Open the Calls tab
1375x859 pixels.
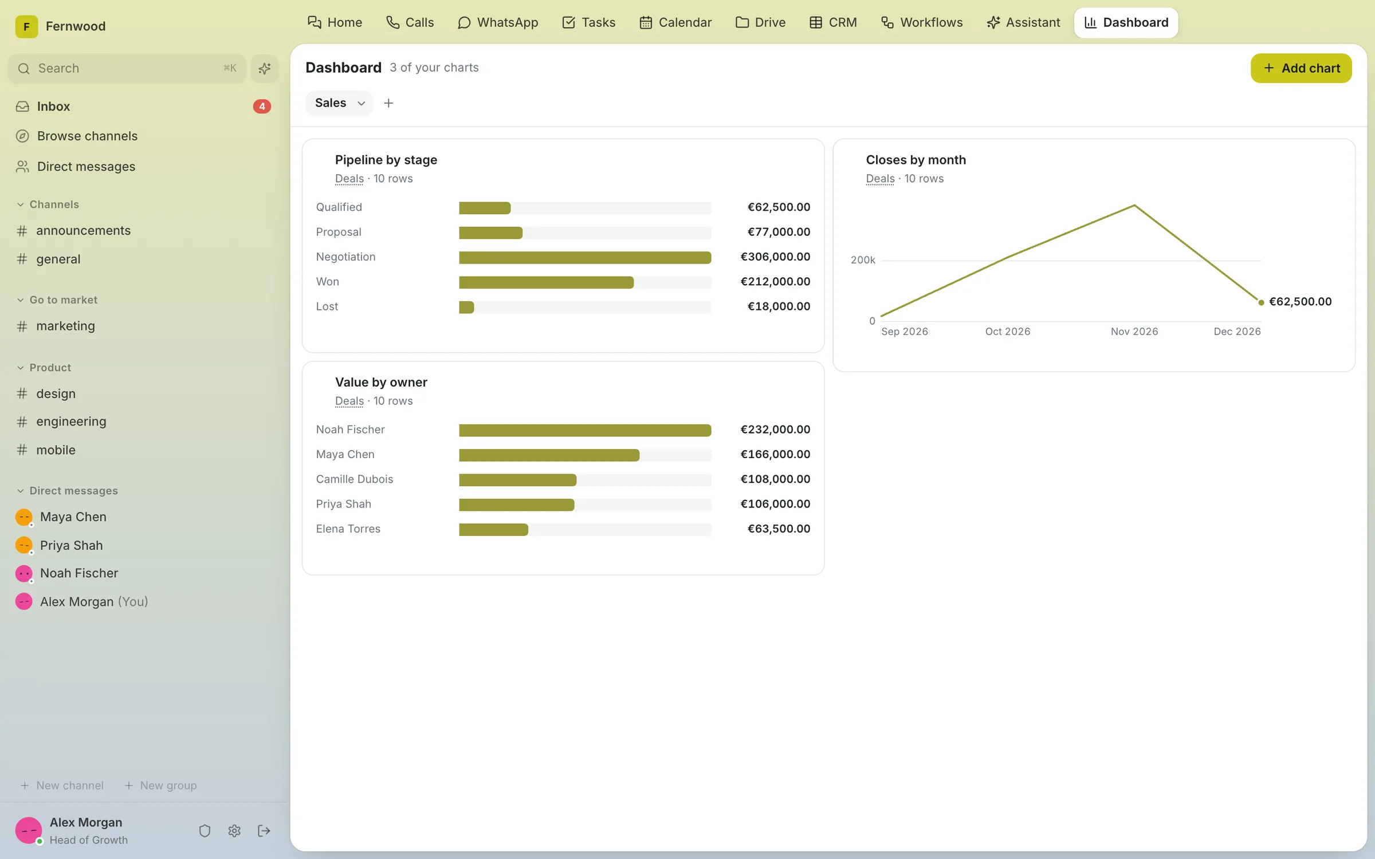pos(410,23)
